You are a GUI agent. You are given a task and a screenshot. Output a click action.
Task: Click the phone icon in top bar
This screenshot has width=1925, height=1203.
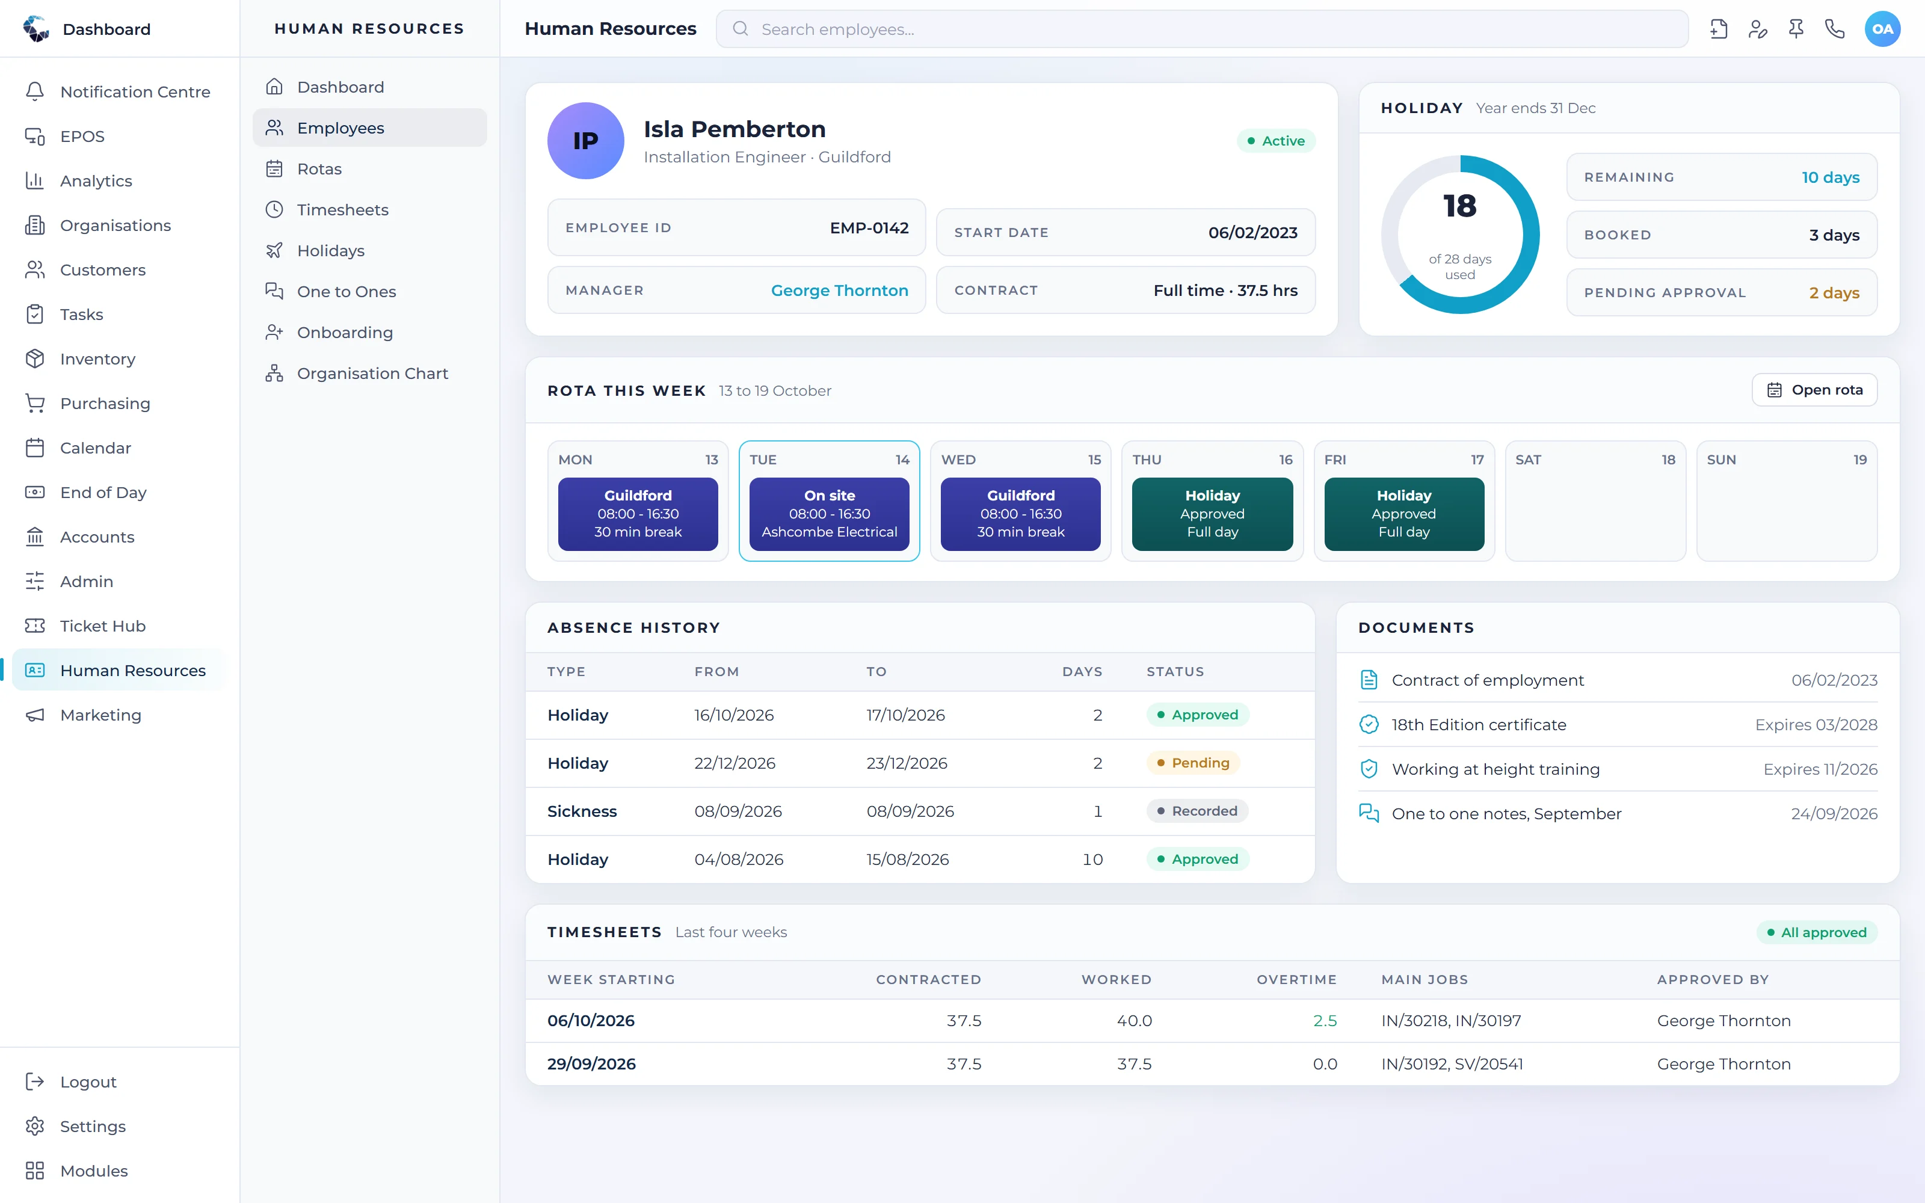point(1834,29)
